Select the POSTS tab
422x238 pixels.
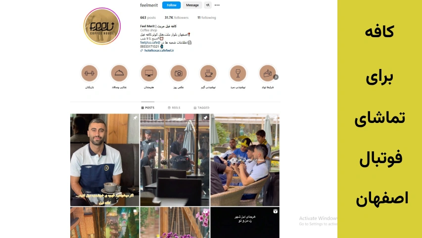point(148,108)
